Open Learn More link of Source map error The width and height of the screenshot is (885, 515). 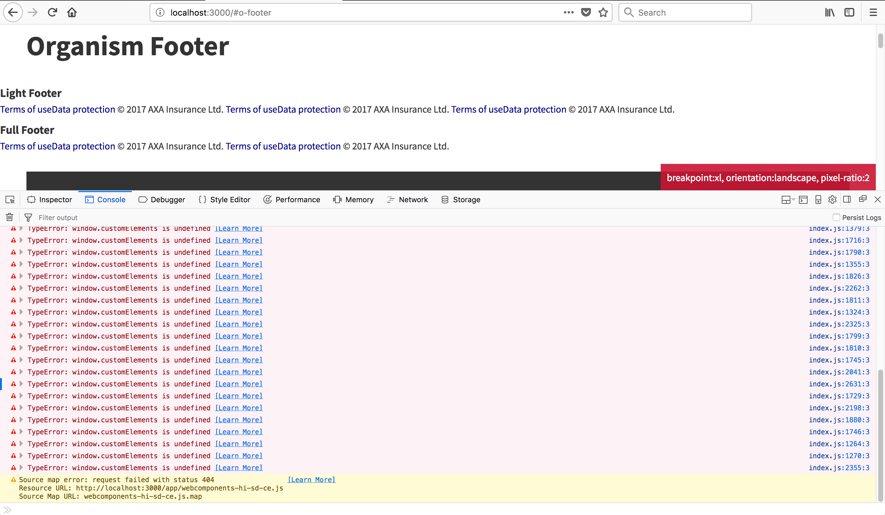pos(312,480)
